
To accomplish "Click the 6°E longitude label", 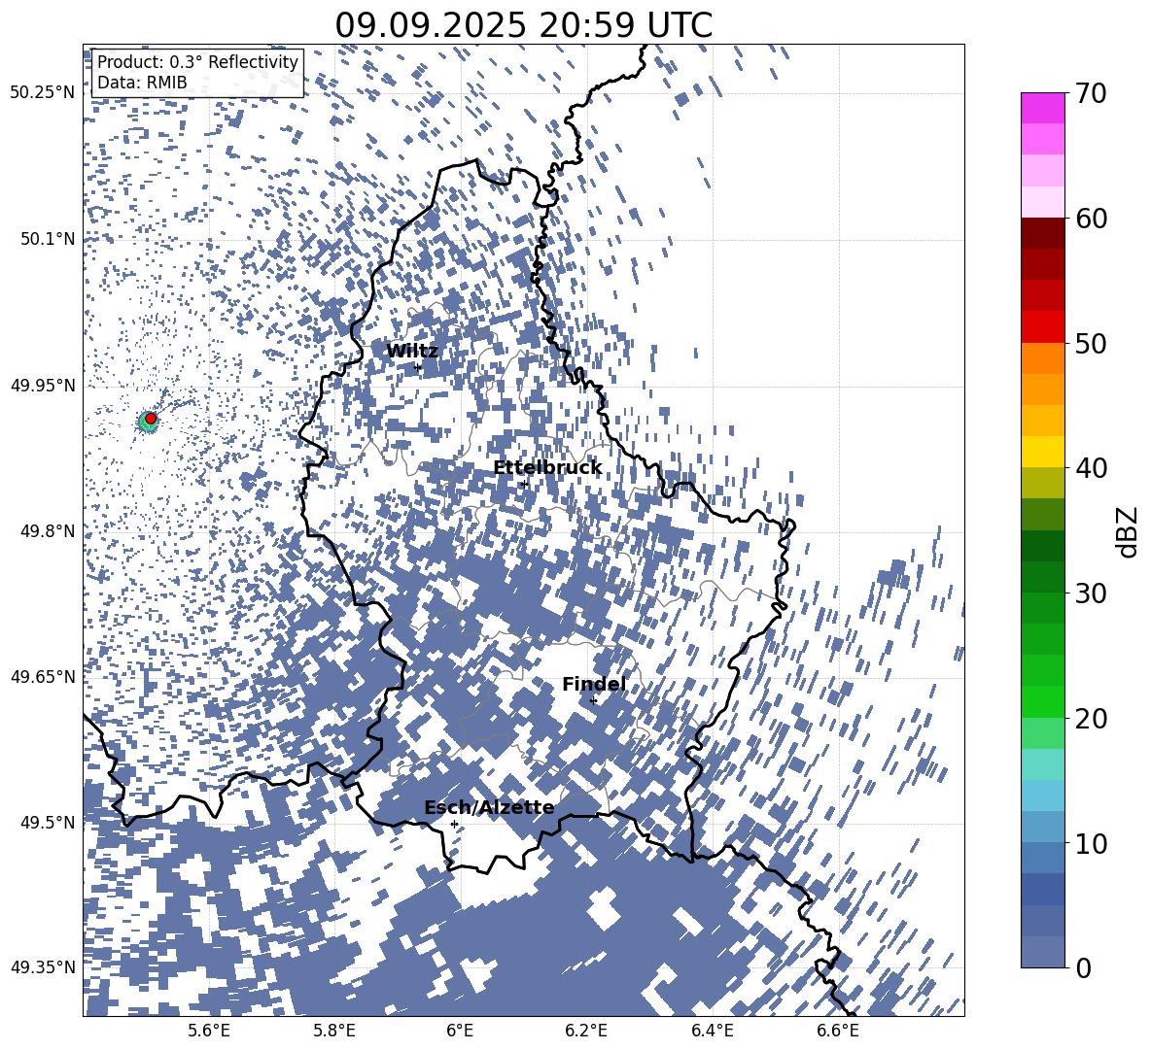I will point(460,1031).
